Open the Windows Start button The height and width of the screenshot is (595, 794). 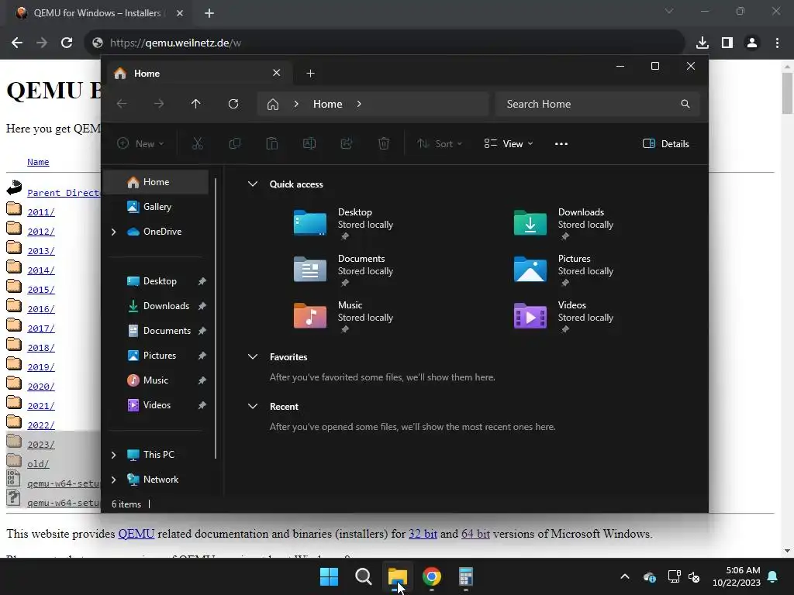point(329,576)
